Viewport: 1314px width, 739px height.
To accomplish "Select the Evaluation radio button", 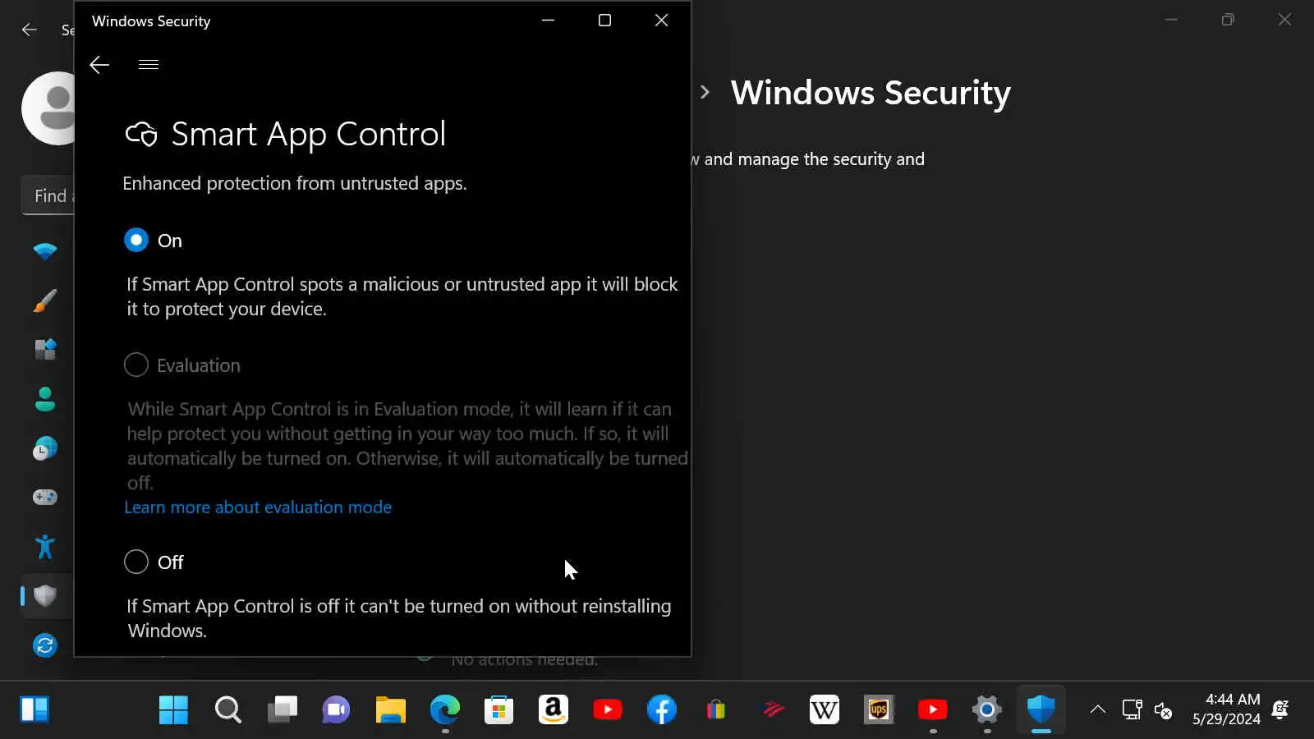I will click(136, 365).
